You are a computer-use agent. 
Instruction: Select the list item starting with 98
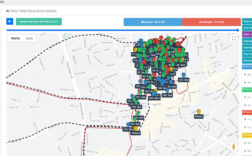coord(248,75)
